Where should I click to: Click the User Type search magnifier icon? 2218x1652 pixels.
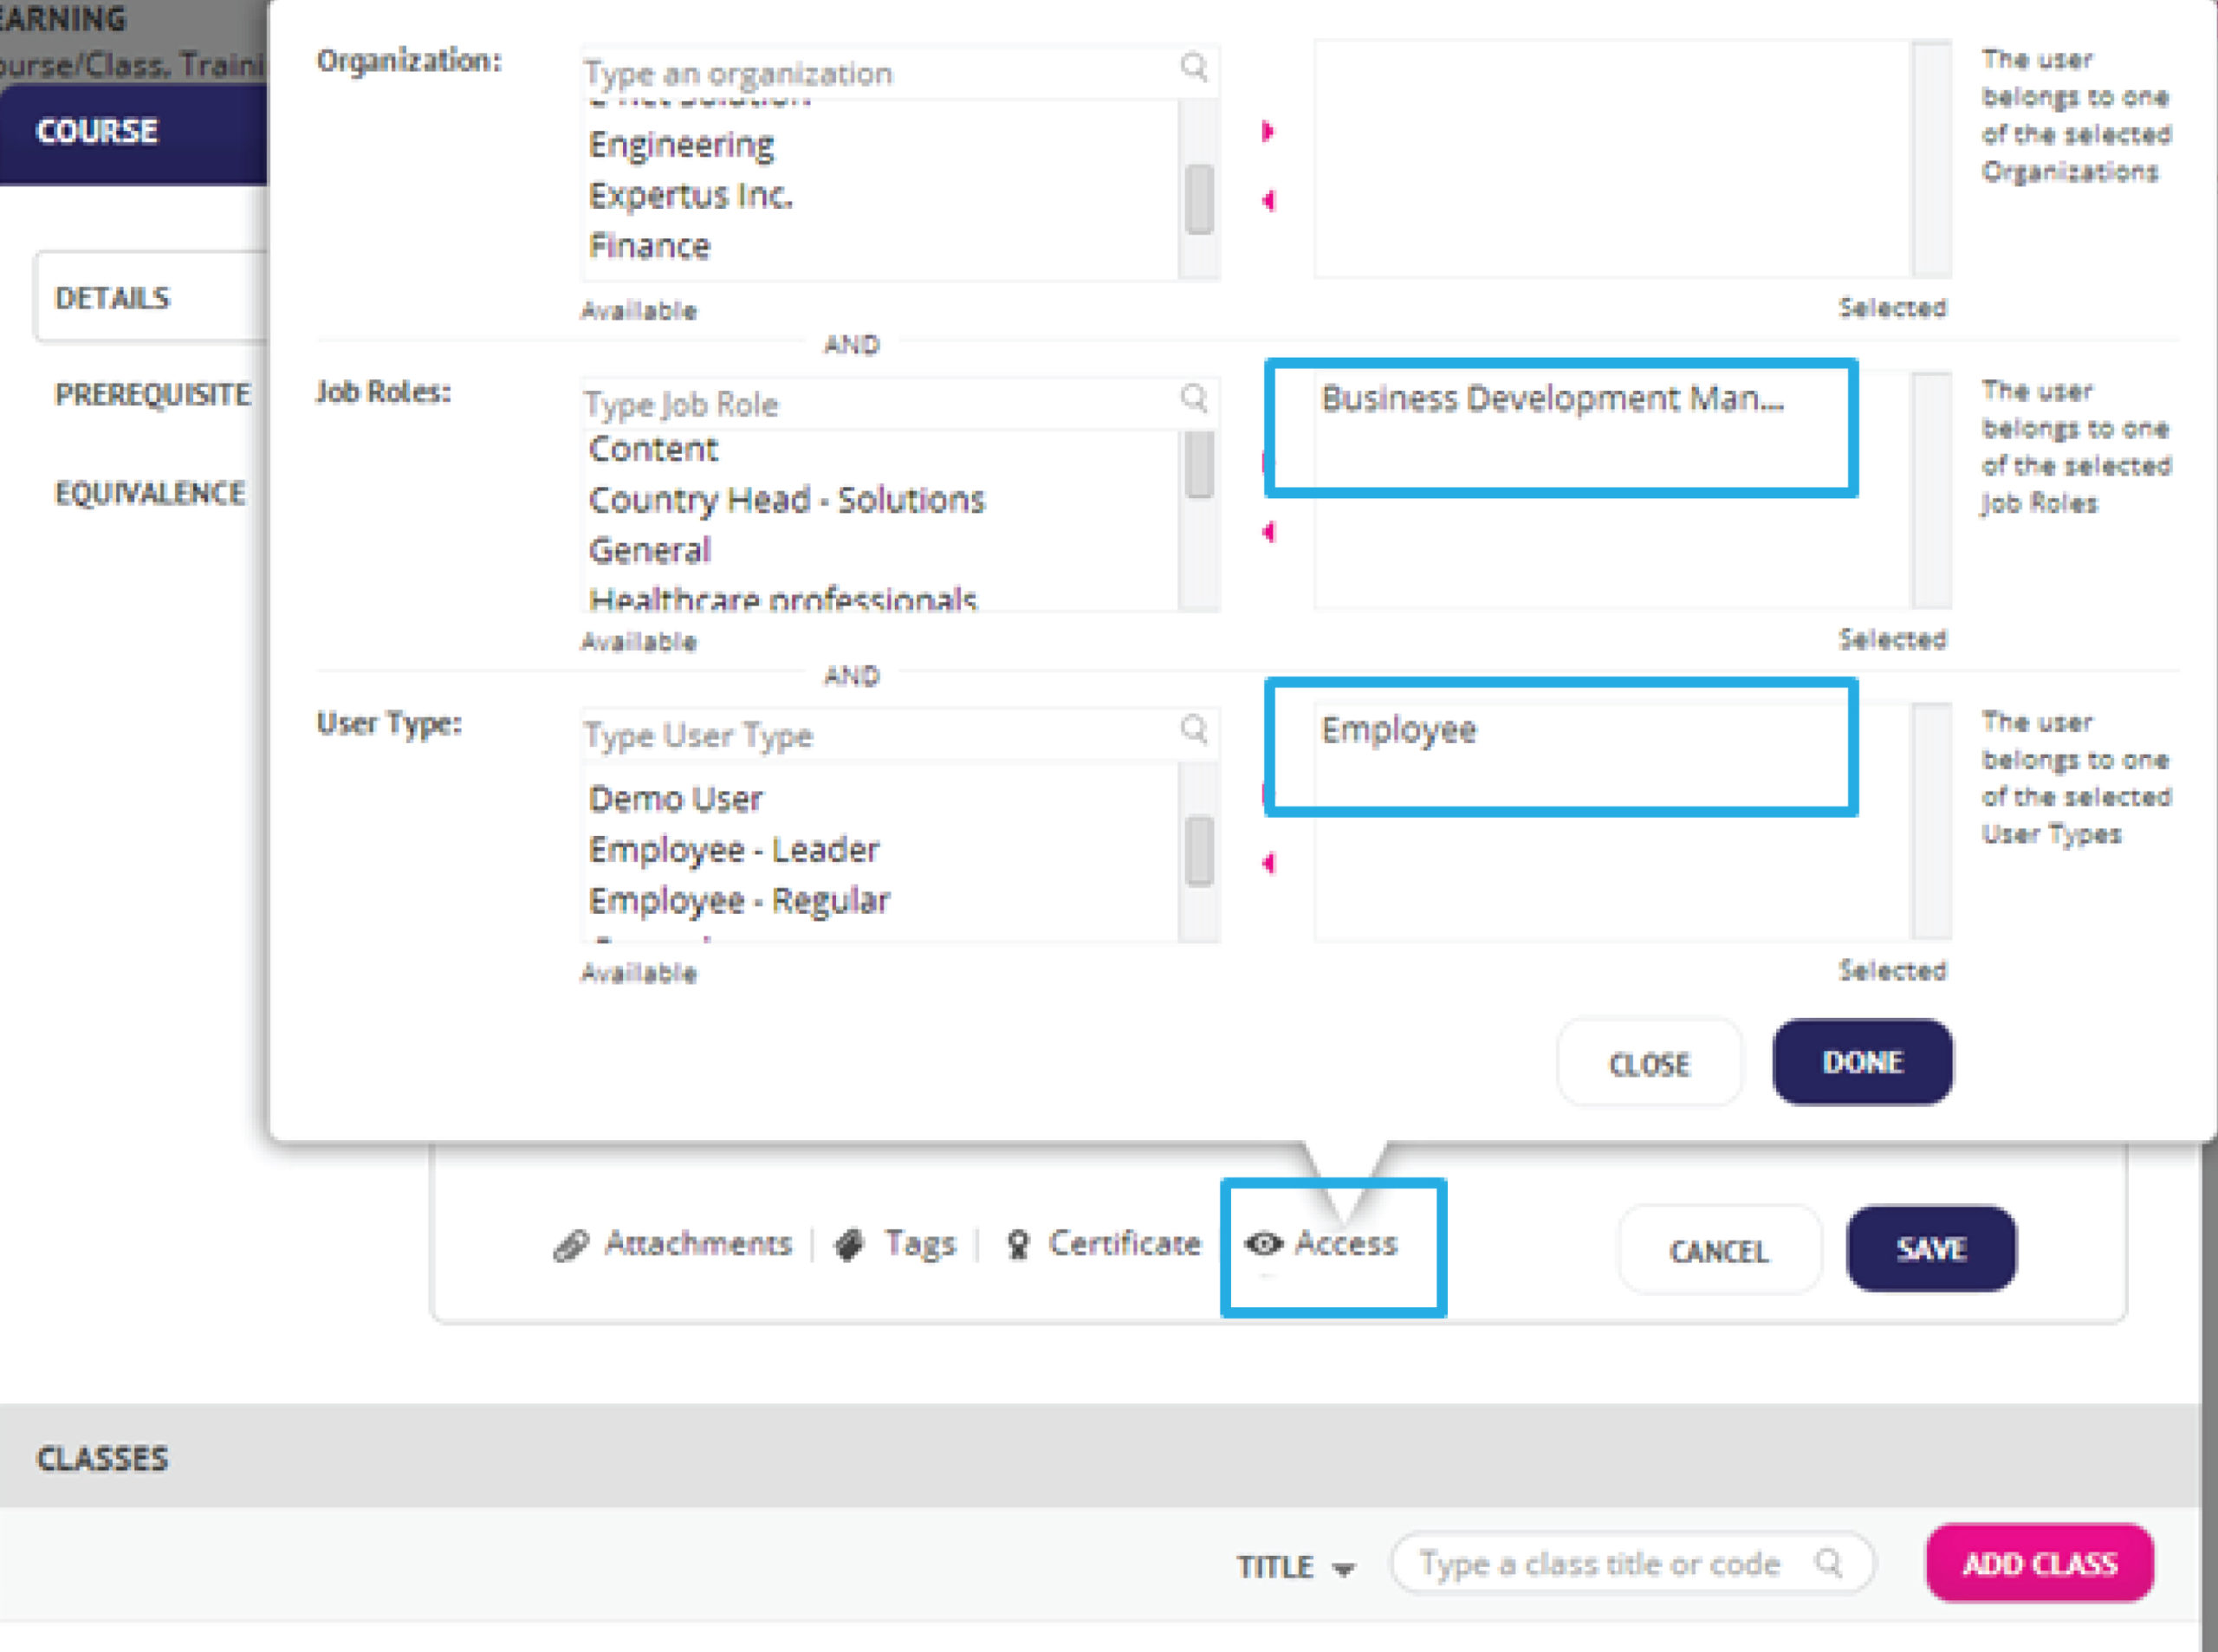pos(1194,729)
